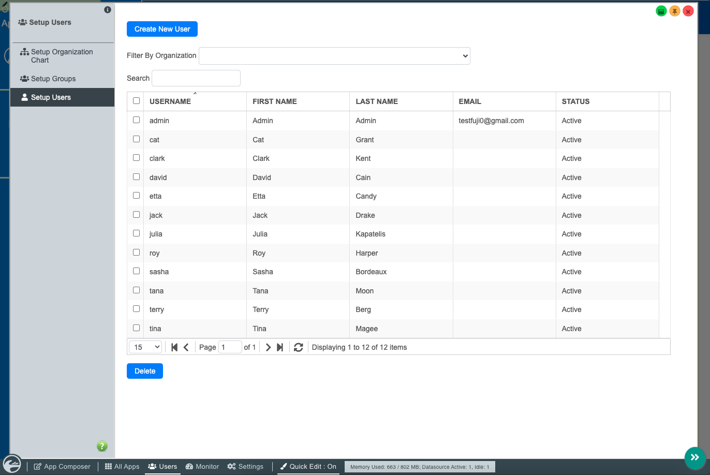This screenshot has width=710, height=475.
Task: Click the previous page arrow
Action: click(x=186, y=347)
